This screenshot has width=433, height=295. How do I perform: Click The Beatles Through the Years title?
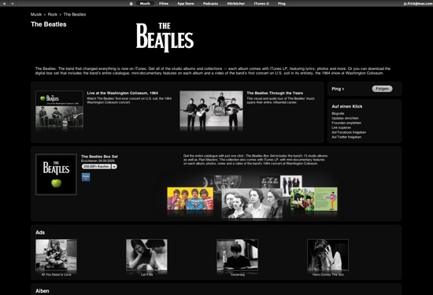[x=275, y=93]
